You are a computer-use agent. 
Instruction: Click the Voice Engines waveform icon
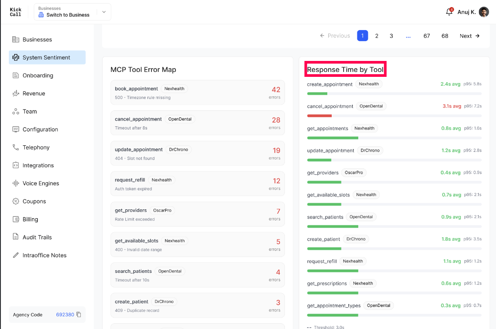[x=15, y=183]
